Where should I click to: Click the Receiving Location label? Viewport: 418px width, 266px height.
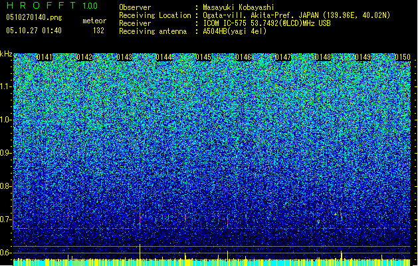pyautogui.click(x=155, y=15)
